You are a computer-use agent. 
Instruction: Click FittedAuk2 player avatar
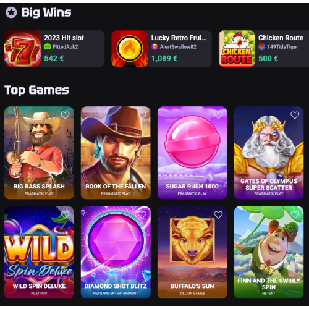coord(48,47)
